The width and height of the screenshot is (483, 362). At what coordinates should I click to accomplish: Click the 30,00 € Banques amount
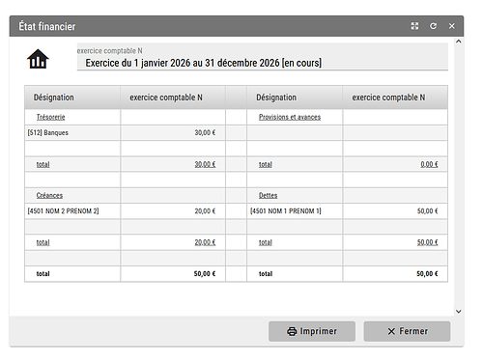[205, 132]
